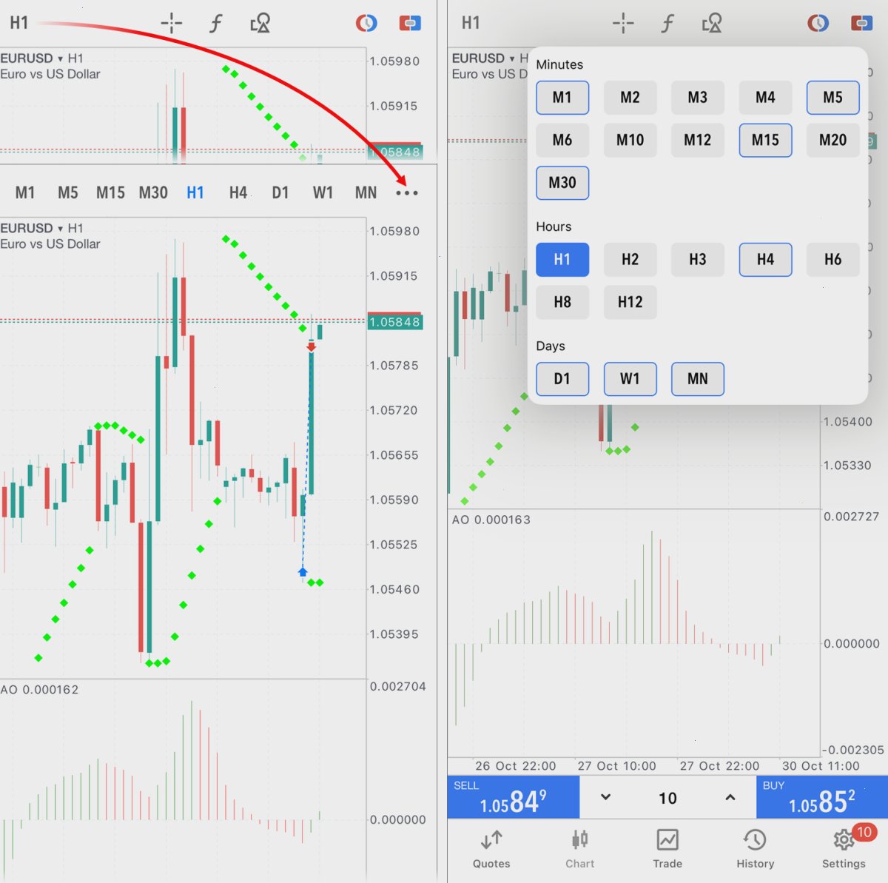Screen dimensions: 888x883
Task: Tap the crosshair icon in right toolbar
Action: tap(623, 23)
